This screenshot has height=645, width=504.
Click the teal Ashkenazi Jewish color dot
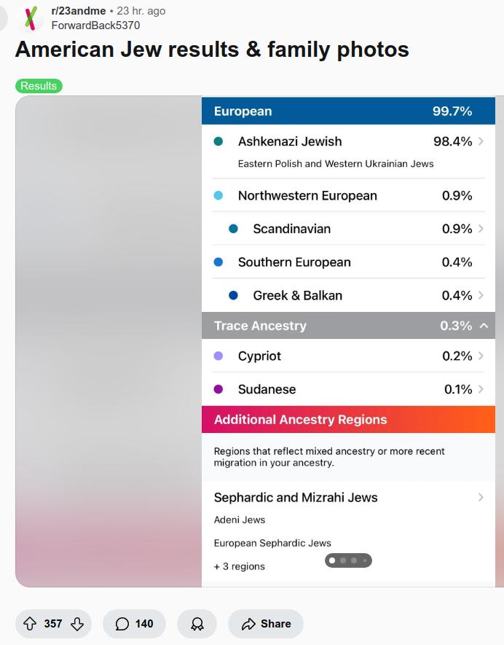[218, 141]
